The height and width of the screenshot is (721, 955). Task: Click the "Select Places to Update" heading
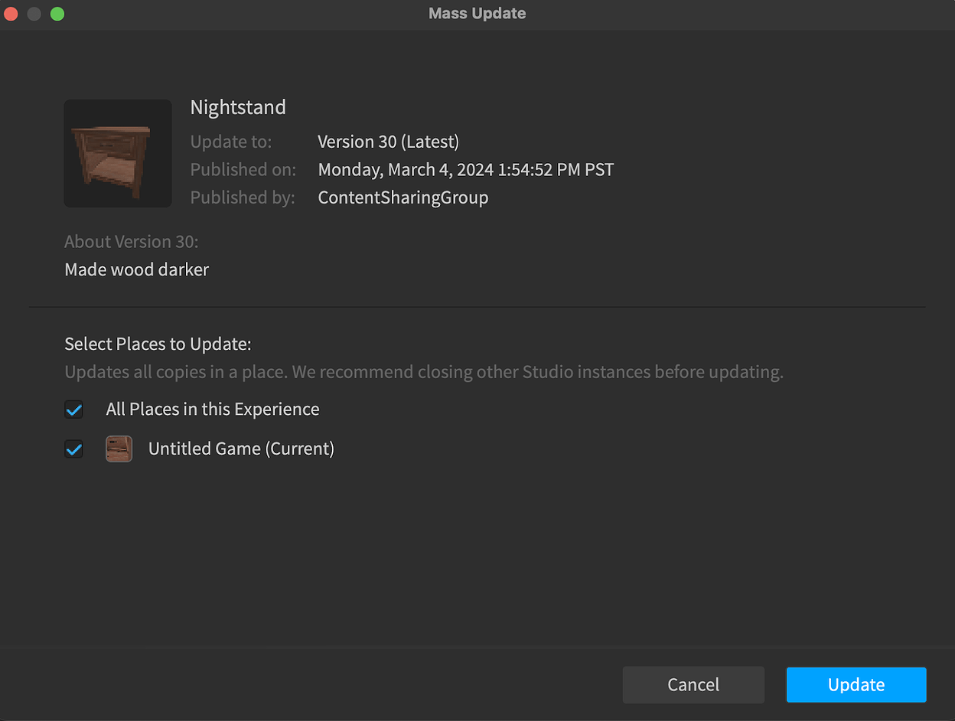coord(158,344)
